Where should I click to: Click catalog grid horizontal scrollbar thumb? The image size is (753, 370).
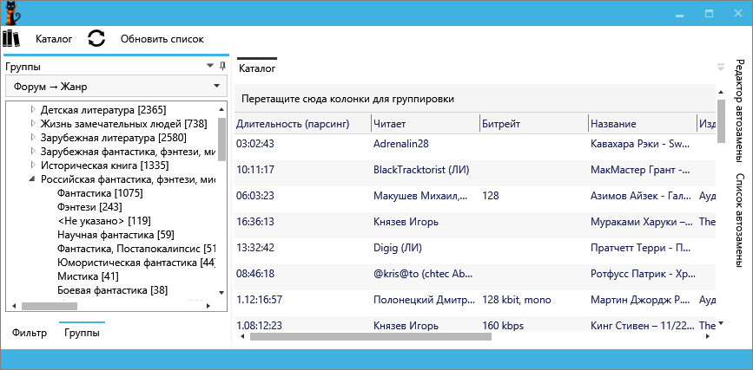pos(371,336)
